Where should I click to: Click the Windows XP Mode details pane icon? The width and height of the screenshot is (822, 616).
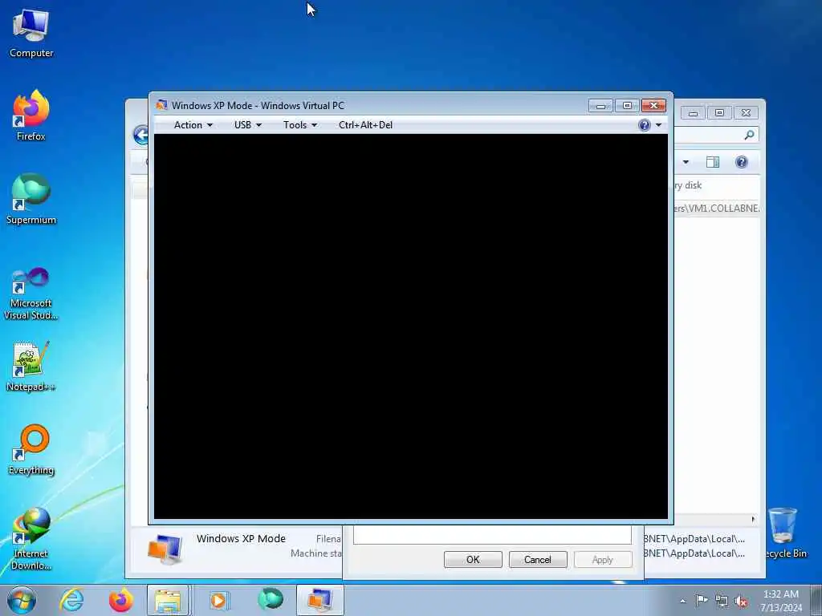165,549
